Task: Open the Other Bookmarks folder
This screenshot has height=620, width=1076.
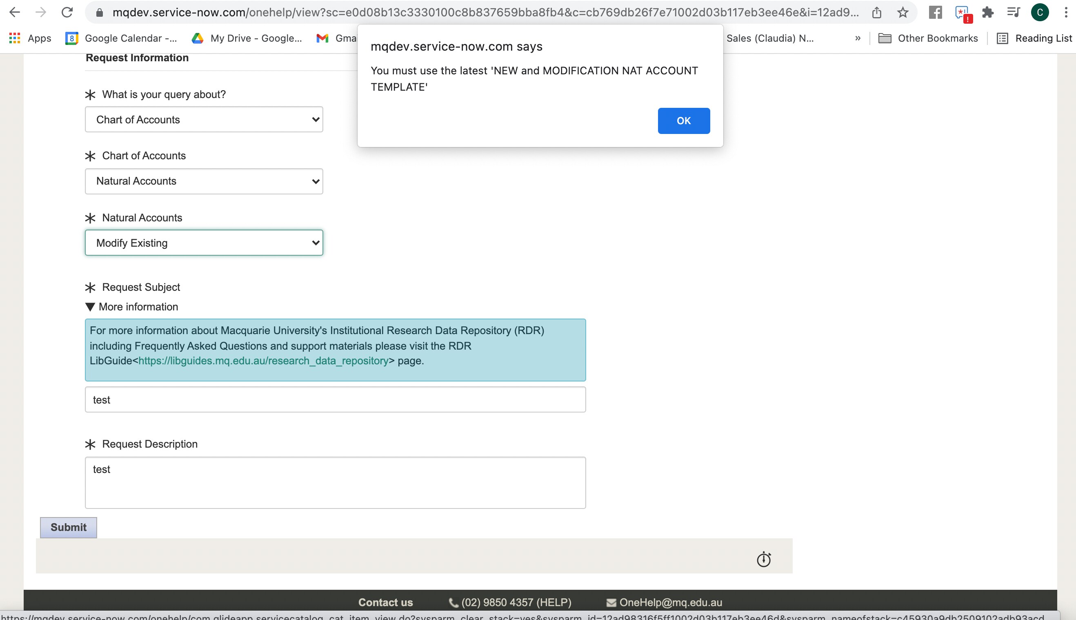Action: coord(929,38)
